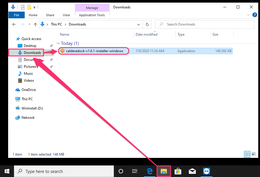This screenshot has width=260, height=177.
Task: Sort files by the Size column
Action: 215,34
